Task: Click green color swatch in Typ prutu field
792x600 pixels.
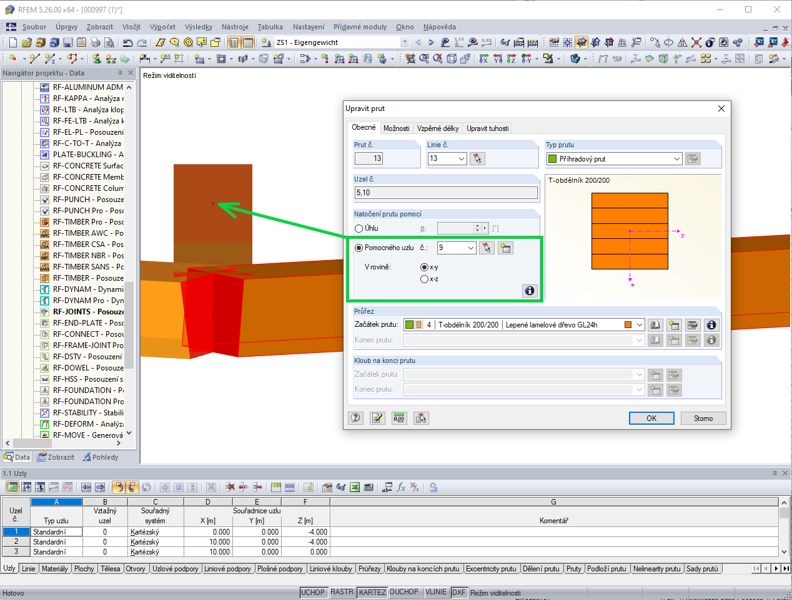Action: click(x=552, y=159)
